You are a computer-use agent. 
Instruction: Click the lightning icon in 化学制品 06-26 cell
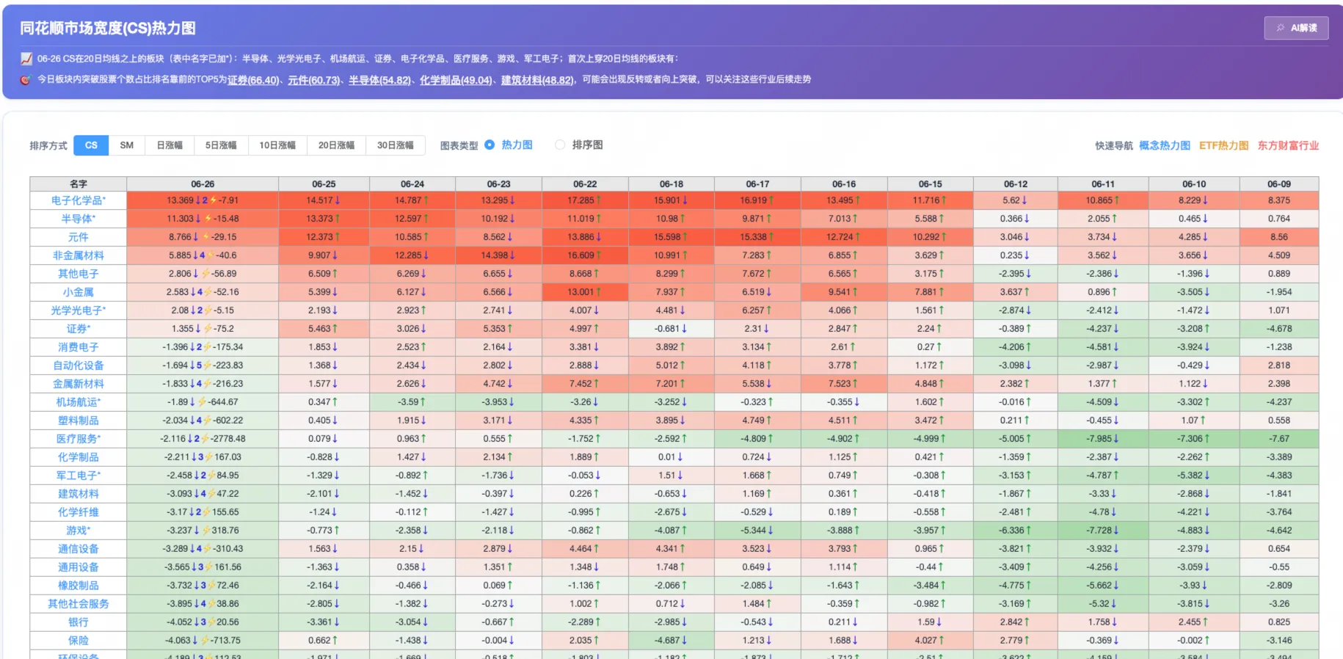[x=209, y=457]
